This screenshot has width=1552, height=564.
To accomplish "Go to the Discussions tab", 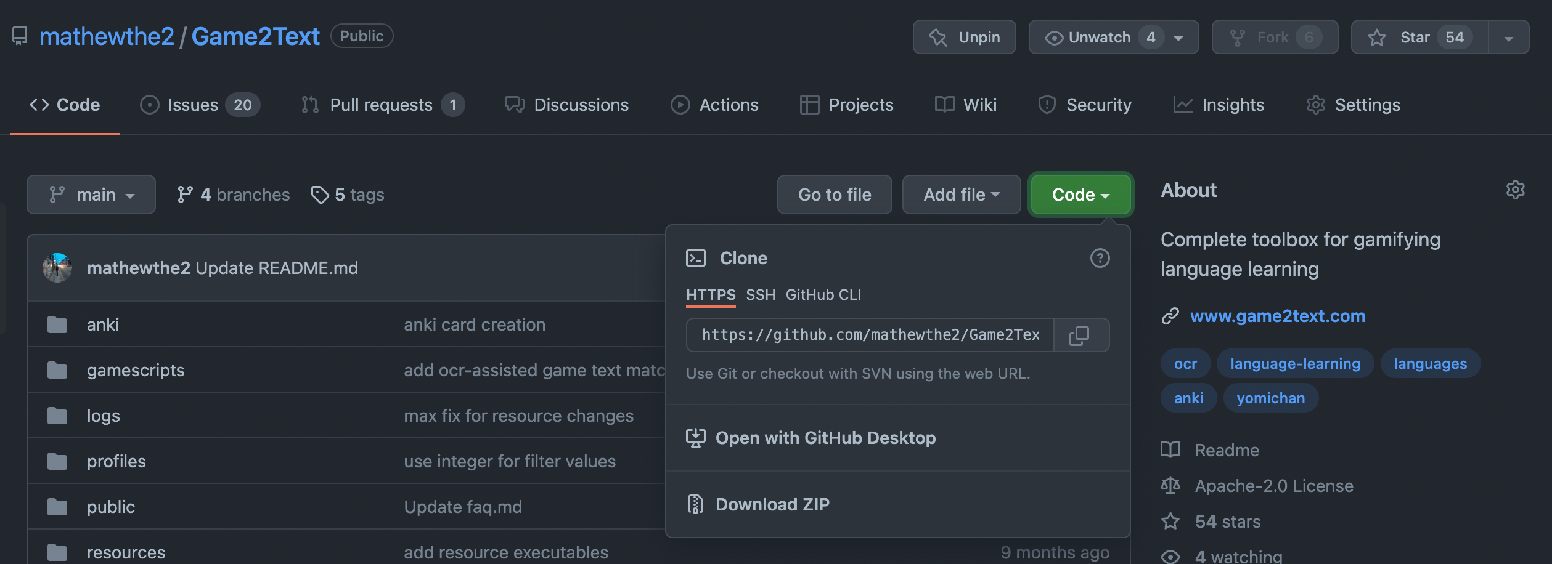I will click(566, 105).
